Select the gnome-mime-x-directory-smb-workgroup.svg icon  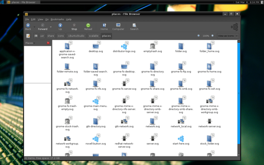[x=210, y=101]
